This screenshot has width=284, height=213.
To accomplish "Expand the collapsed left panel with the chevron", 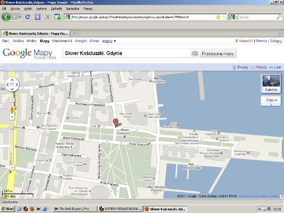I will click(2, 67).
